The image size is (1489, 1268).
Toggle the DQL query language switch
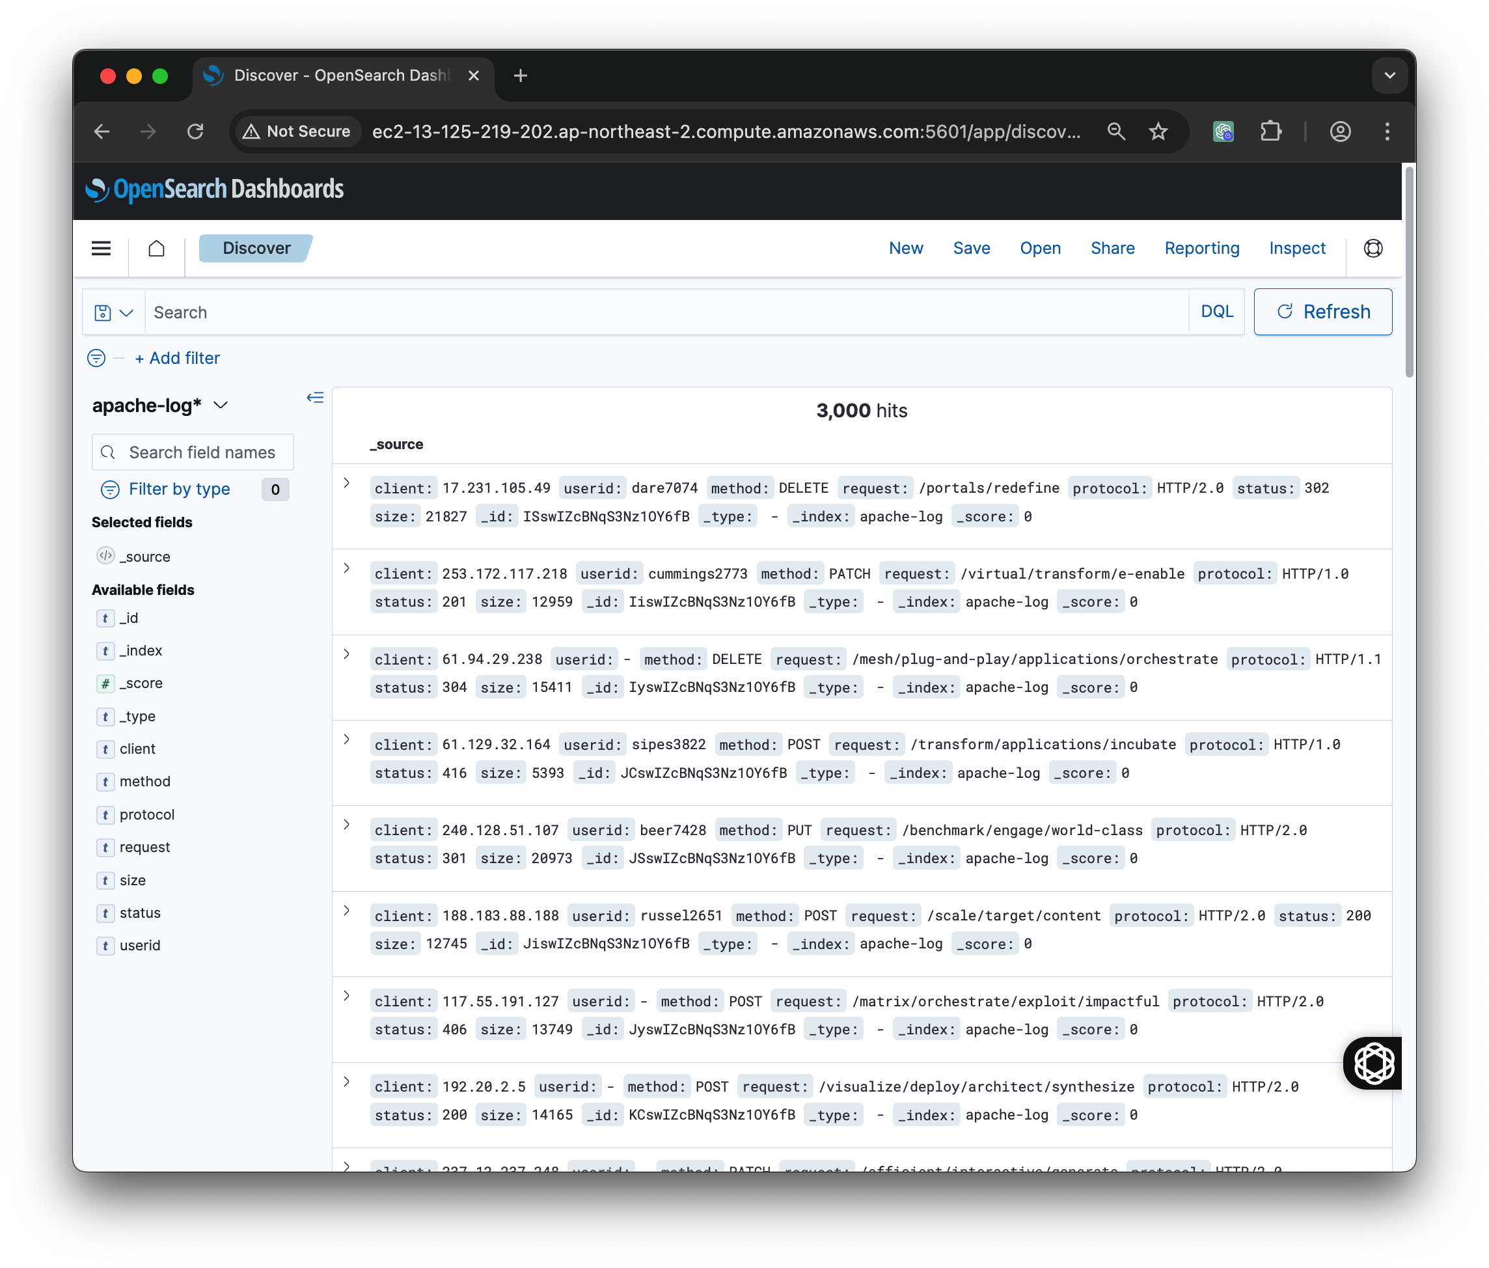pyautogui.click(x=1216, y=312)
